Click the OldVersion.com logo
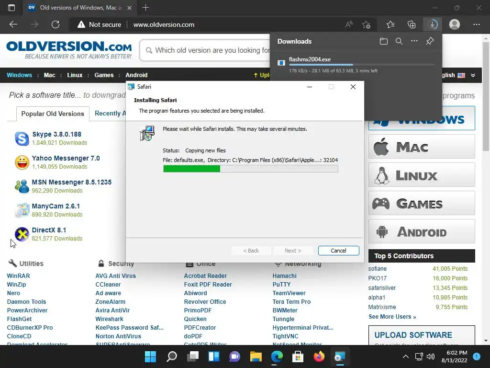490x368 pixels. (x=69, y=49)
